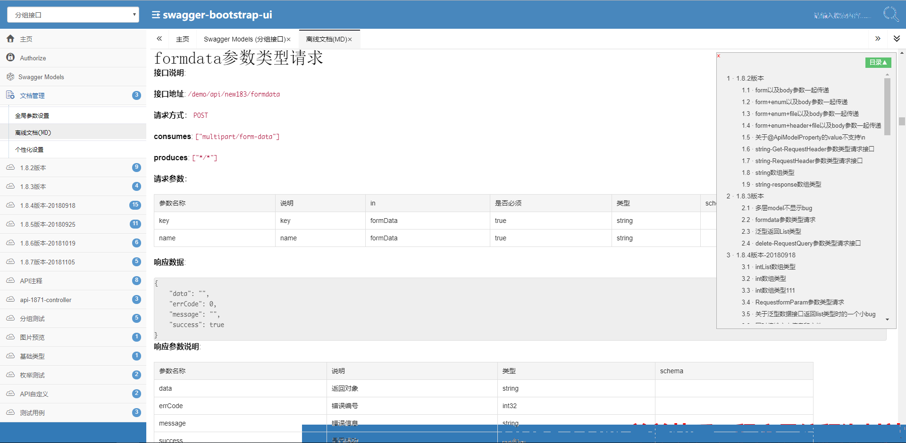This screenshot has width=906, height=443.
Task: Expand the 1.8.2版本 group
Action: pyautogui.click(x=73, y=168)
